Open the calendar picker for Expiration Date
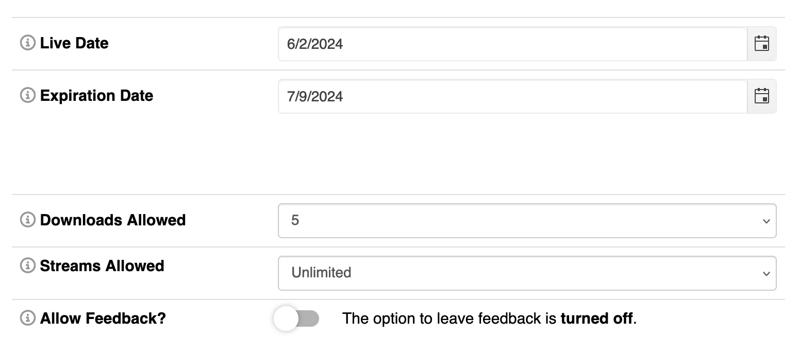Screen dimensions: 799x354 pyautogui.click(x=761, y=96)
